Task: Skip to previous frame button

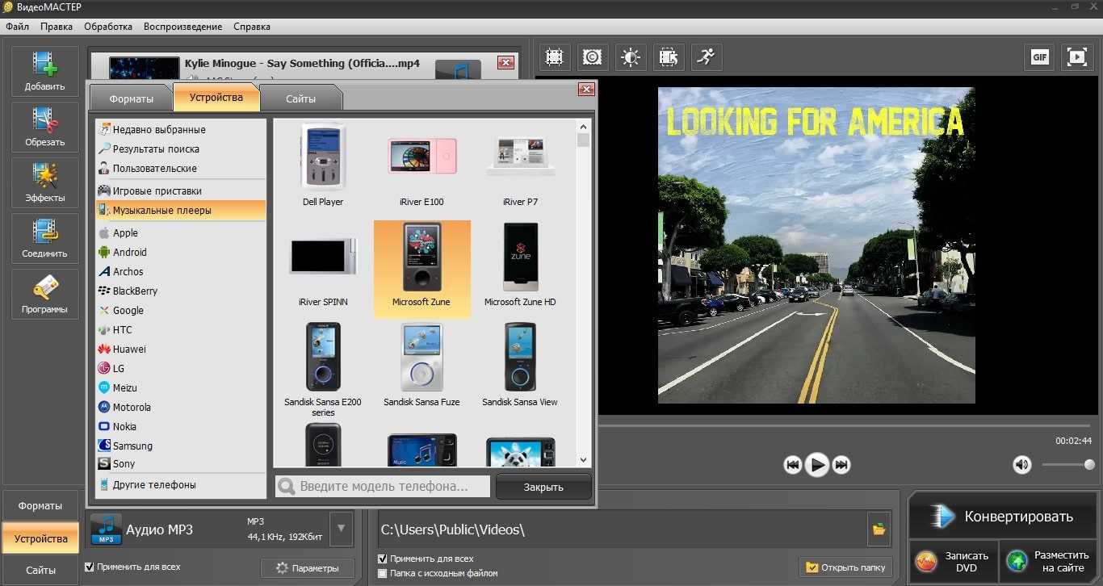Action: (x=792, y=465)
